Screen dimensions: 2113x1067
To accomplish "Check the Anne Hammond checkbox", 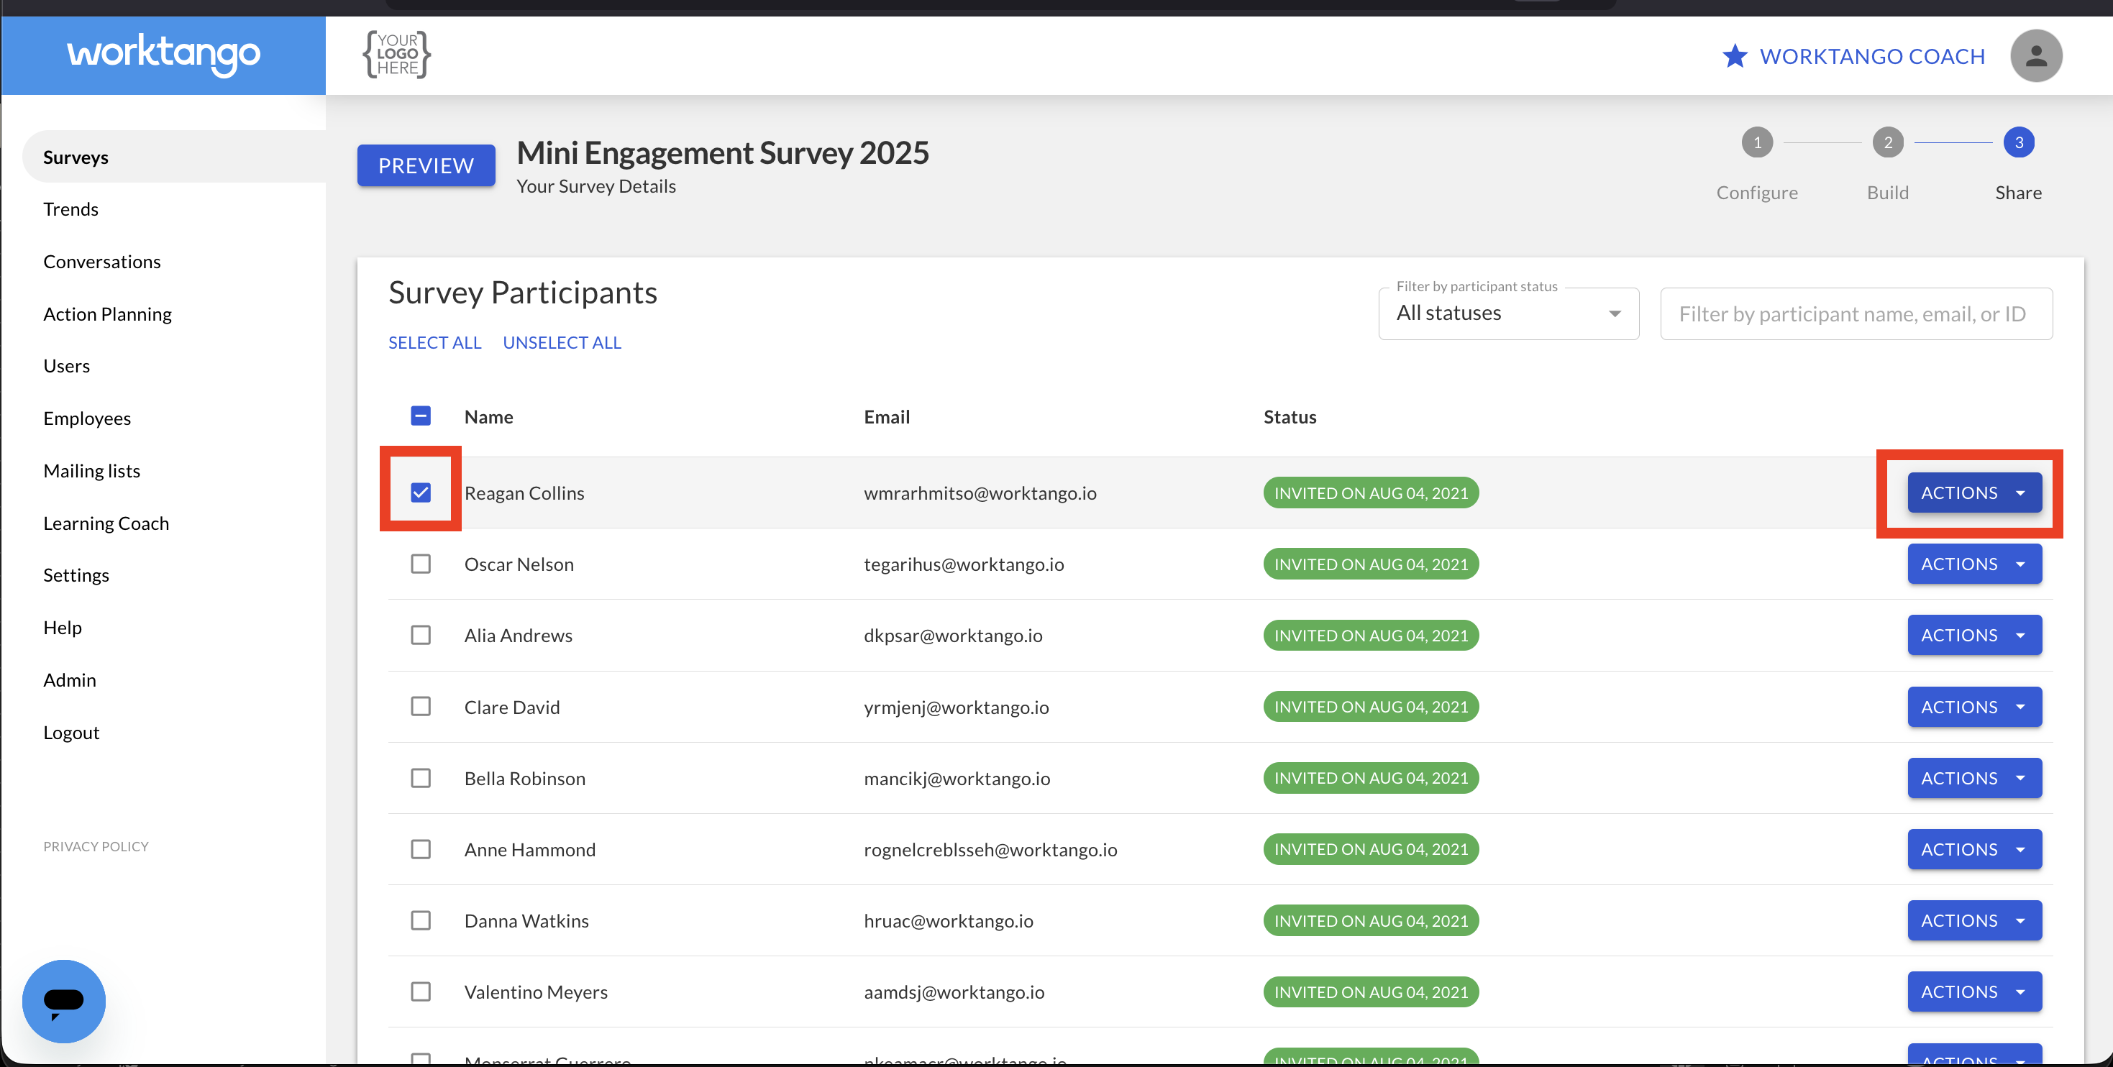I will tap(421, 849).
